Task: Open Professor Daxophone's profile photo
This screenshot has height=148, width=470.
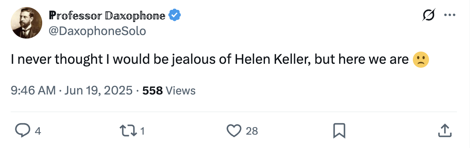Action: tap(27, 23)
